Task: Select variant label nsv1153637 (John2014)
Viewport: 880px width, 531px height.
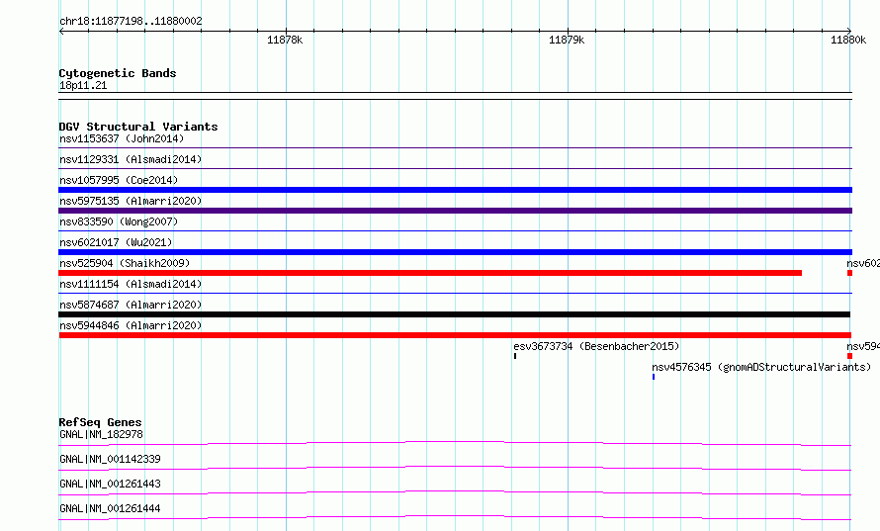Action: (x=122, y=138)
